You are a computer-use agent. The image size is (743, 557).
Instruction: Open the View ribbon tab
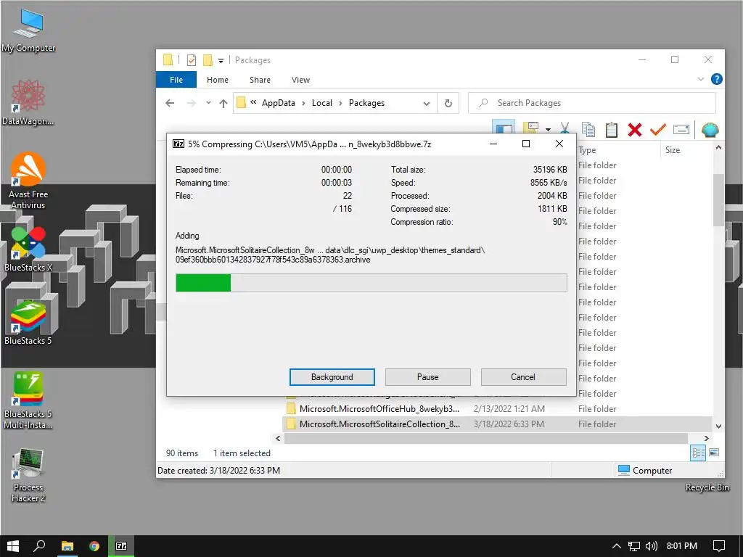point(300,80)
